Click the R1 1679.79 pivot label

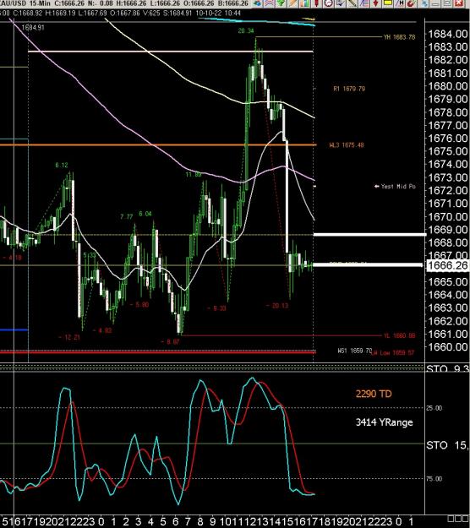tap(349, 89)
